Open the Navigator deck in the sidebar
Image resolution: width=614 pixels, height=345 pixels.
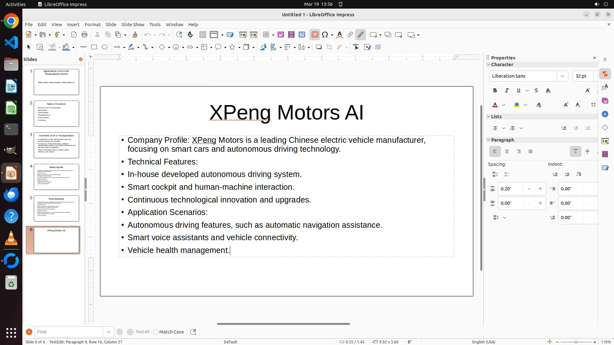click(x=605, y=114)
